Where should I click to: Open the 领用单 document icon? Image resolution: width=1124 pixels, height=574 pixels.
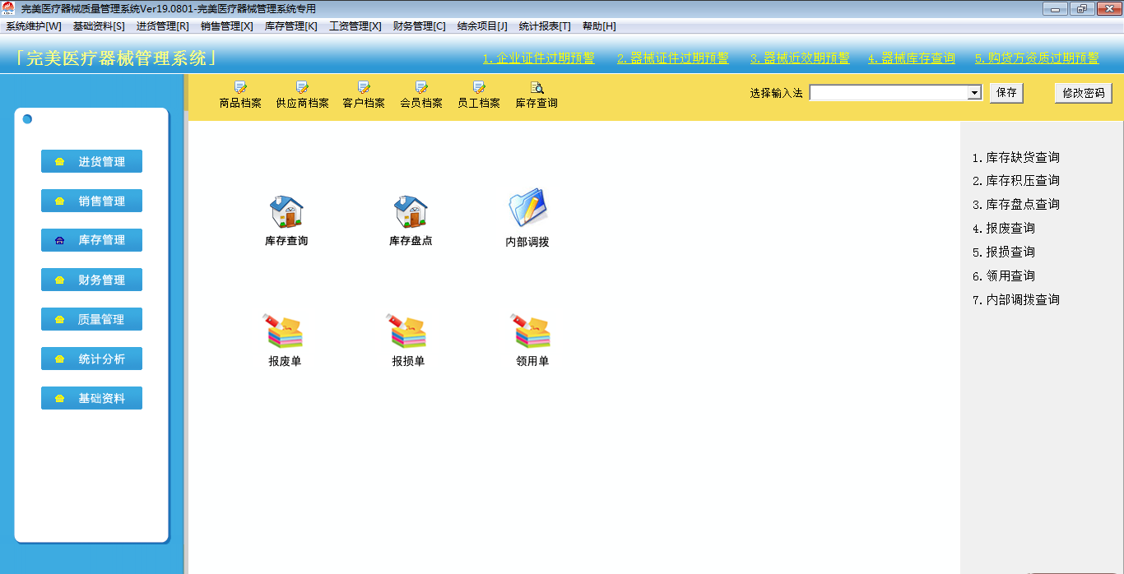(x=532, y=331)
